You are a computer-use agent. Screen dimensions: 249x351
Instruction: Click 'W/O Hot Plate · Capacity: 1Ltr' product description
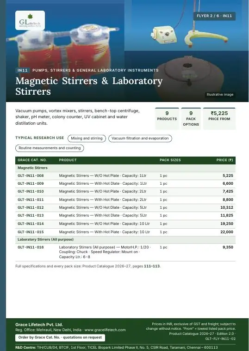click(x=103, y=175)
